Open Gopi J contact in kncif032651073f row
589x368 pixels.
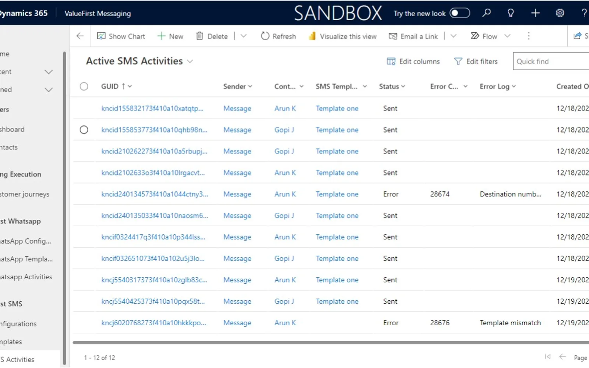pyautogui.click(x=284, y=258)
